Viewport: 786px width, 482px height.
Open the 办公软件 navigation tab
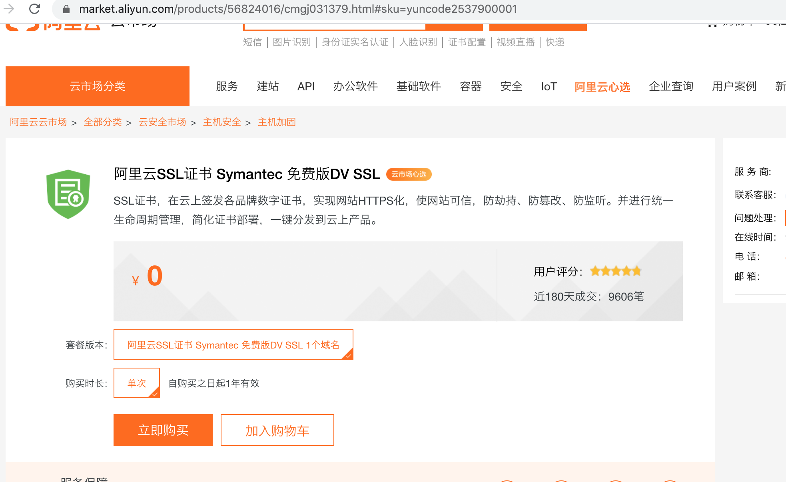(355, 86)
